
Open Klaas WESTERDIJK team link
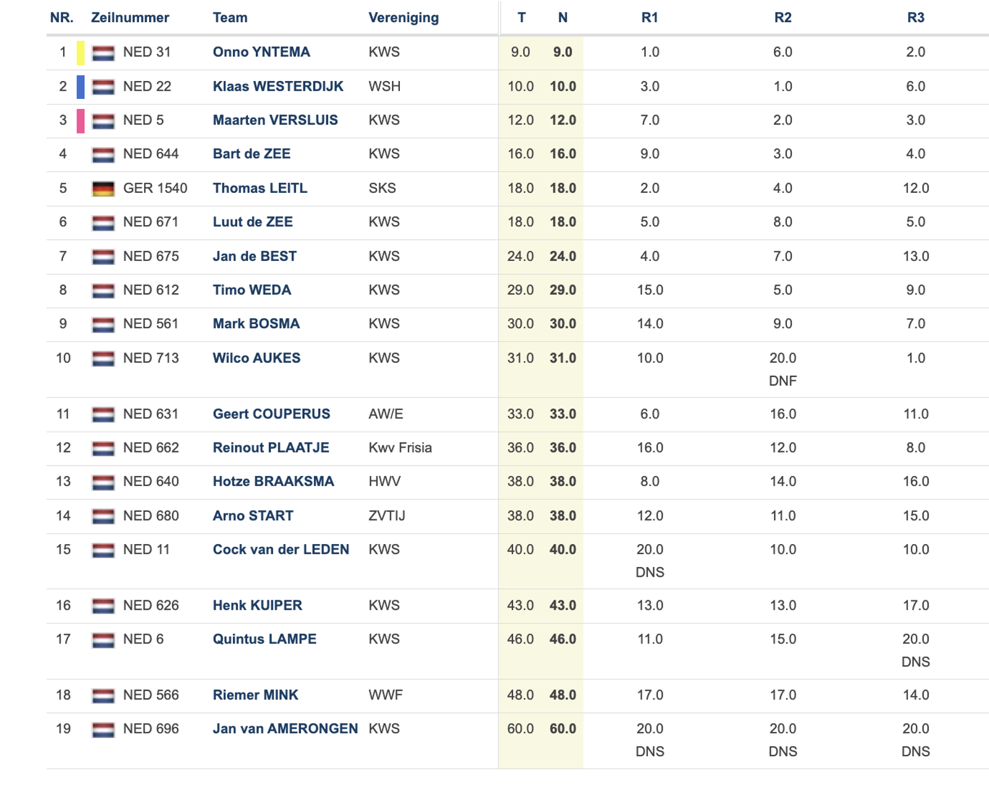(278, 86)
